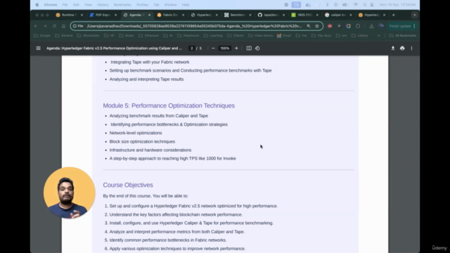Image resolution: width=450 pixels, height=253 pixels.
Task: Go back to previous page in browser
Action: (36, 26)
